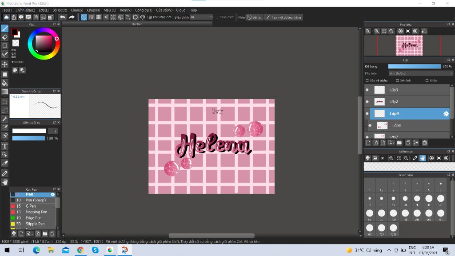The width and height of the screenshot is (455, 256).
Task: Select the Mapping Pen brush
Action: pos(33,212)
